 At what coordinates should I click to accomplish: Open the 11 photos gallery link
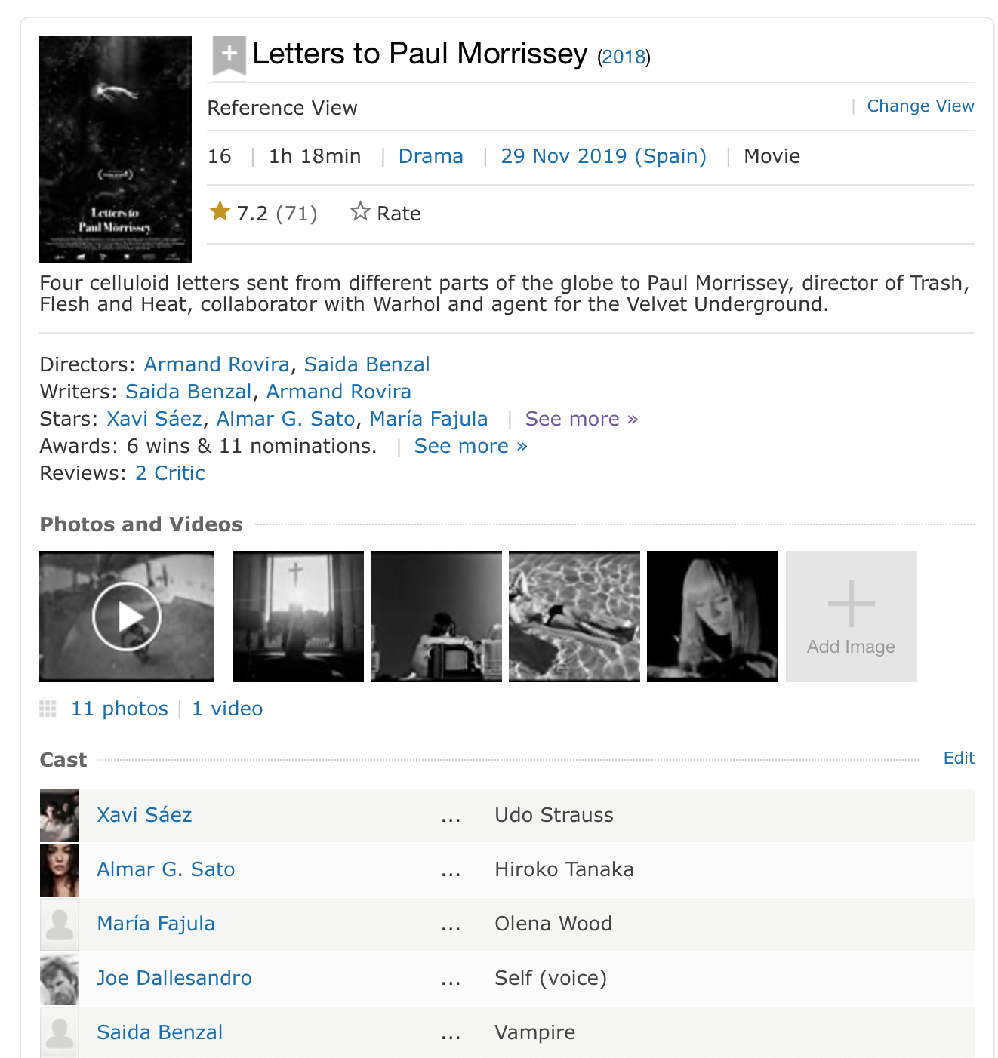tap(119, 709)
